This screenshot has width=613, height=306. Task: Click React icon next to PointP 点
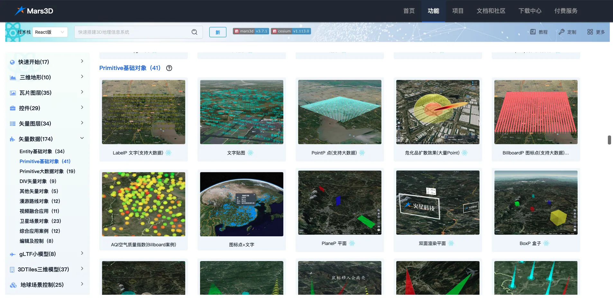click(x=362, y=153)
